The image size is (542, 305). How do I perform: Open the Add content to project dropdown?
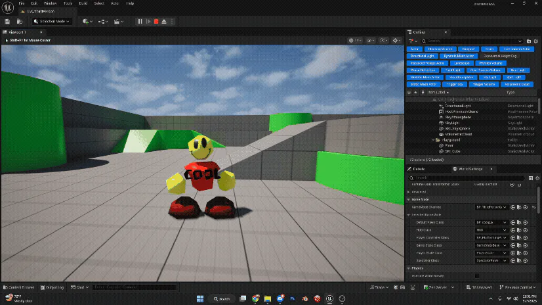(x=87, y=22)
